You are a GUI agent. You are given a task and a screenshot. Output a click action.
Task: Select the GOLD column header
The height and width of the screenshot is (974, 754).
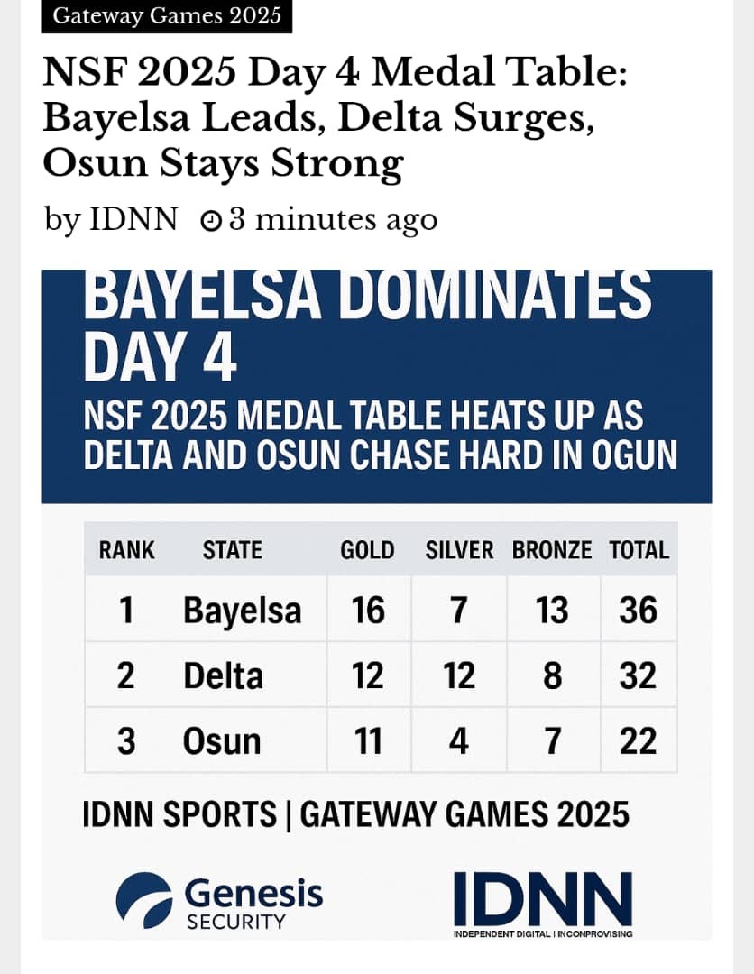pyautogui.click(x=367, y=550)
